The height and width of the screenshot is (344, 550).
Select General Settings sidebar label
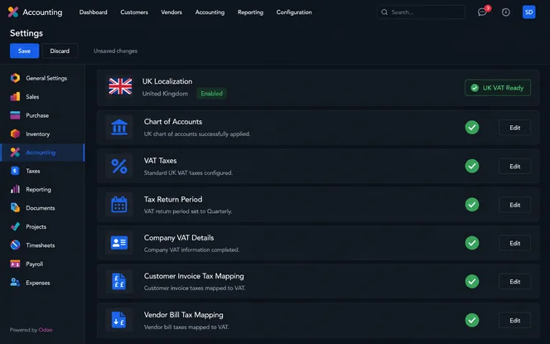[46, 78]
